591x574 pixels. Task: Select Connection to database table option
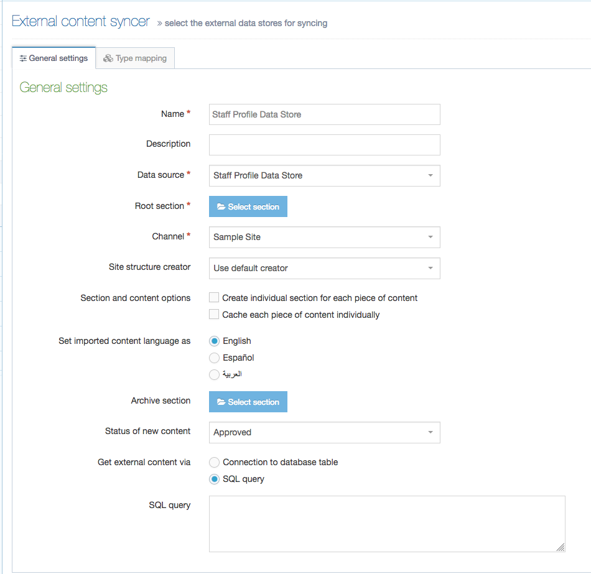pyautogui.click(x=214, y=462)
